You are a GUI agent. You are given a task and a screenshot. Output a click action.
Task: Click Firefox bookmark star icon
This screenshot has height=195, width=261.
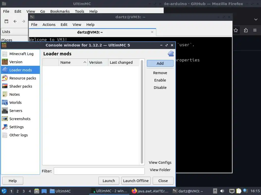(x=236, y=30)
